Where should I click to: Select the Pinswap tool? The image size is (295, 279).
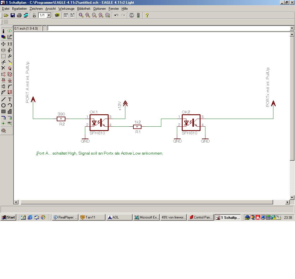click(x=3, y=74)
